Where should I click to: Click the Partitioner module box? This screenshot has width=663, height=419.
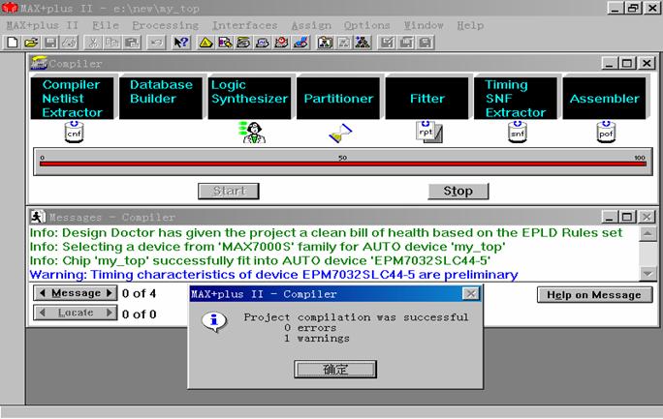tap(338, 99)
